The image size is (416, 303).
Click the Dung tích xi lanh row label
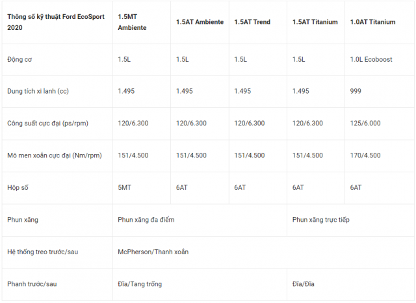coord(38,91)
